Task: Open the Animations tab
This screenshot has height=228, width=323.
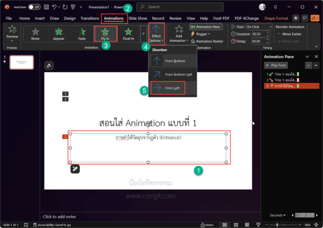Action: click(x=114, y=18)
